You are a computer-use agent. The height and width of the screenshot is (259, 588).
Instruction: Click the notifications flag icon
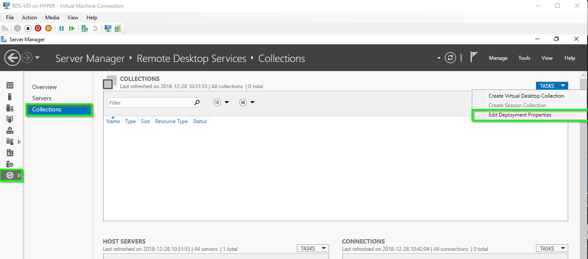(474, 57)
